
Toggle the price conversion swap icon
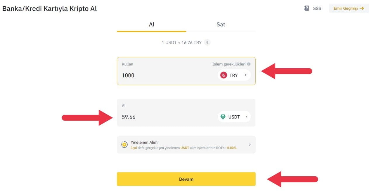point(207,43)
